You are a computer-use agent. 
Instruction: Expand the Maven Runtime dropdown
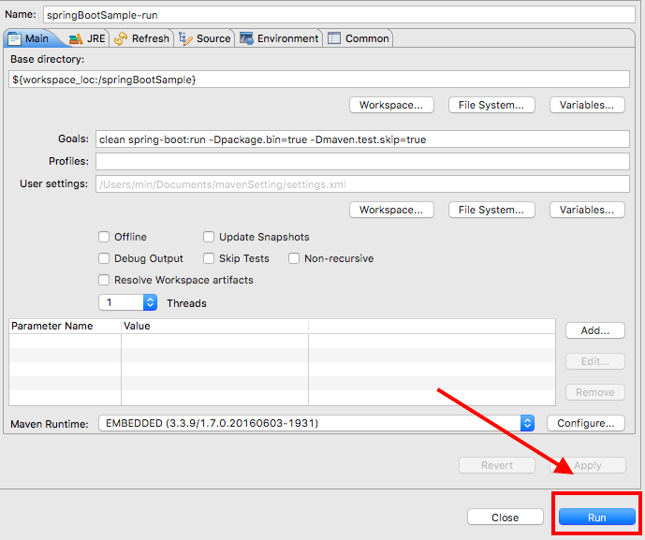(526, 423)
